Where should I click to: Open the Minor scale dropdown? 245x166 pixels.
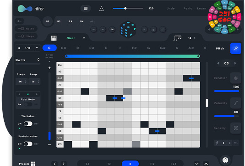(76, 38)
